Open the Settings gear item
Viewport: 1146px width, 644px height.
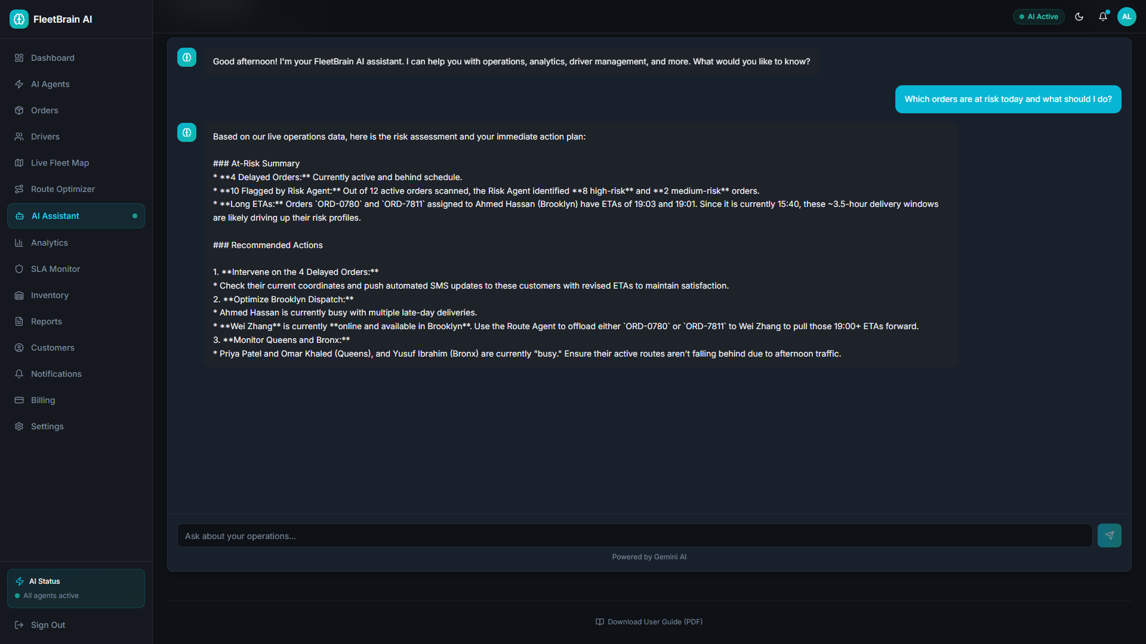point(76,426)
